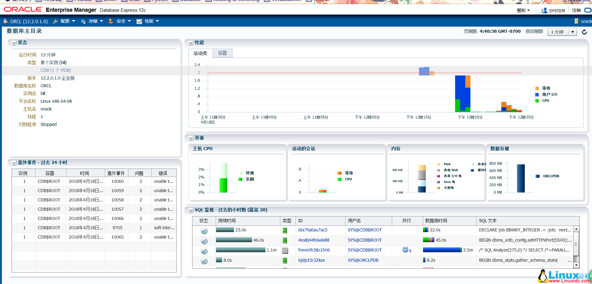
Task: Click the 注销 logout link
Action: [576, 11]
